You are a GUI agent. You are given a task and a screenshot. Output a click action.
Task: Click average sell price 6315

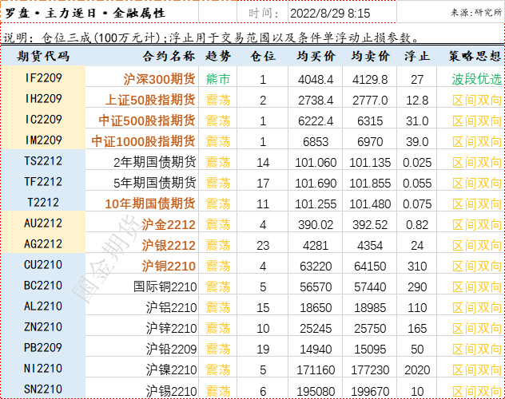(x=370, y=120)
